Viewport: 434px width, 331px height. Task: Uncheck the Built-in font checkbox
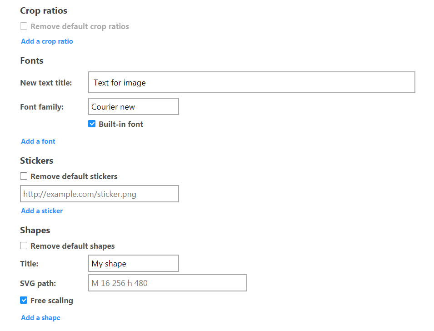click(x=92, y=124)
